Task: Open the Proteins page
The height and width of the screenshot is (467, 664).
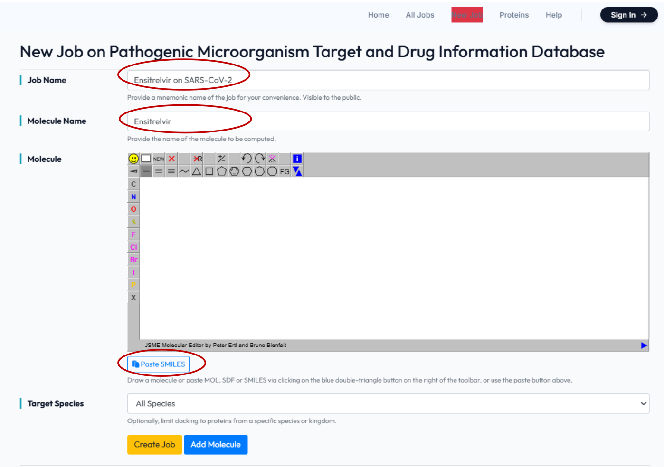Action: [x=514, y=15]
